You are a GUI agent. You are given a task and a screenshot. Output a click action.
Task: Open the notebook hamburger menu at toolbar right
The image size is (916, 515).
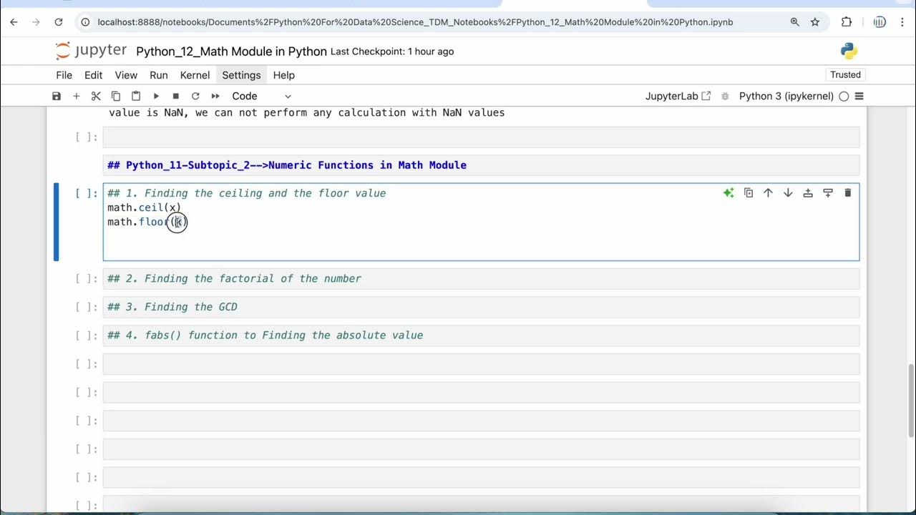[859, 96]
